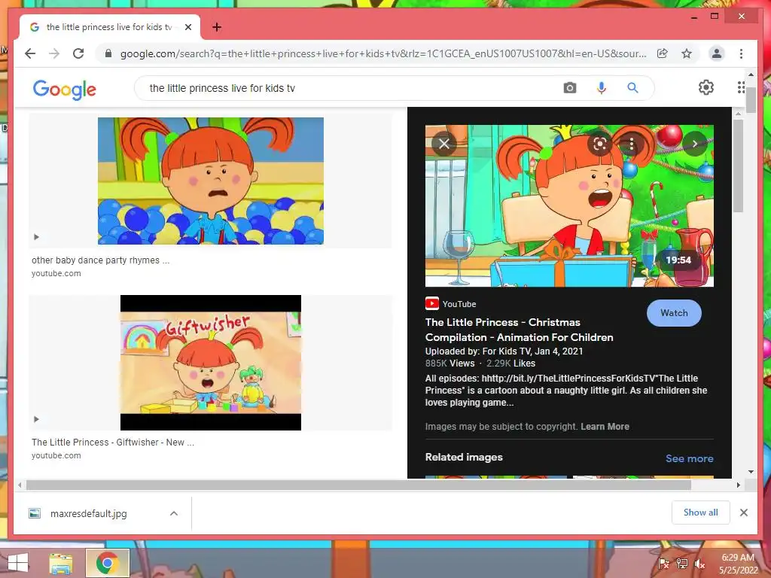Click the horizontal scrollbar right arrow
This screenshot has height=578, width=771.
click(738, 485)
